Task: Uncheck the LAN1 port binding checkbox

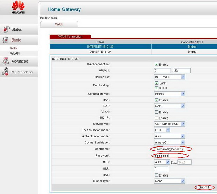Action: pos(156,83)
